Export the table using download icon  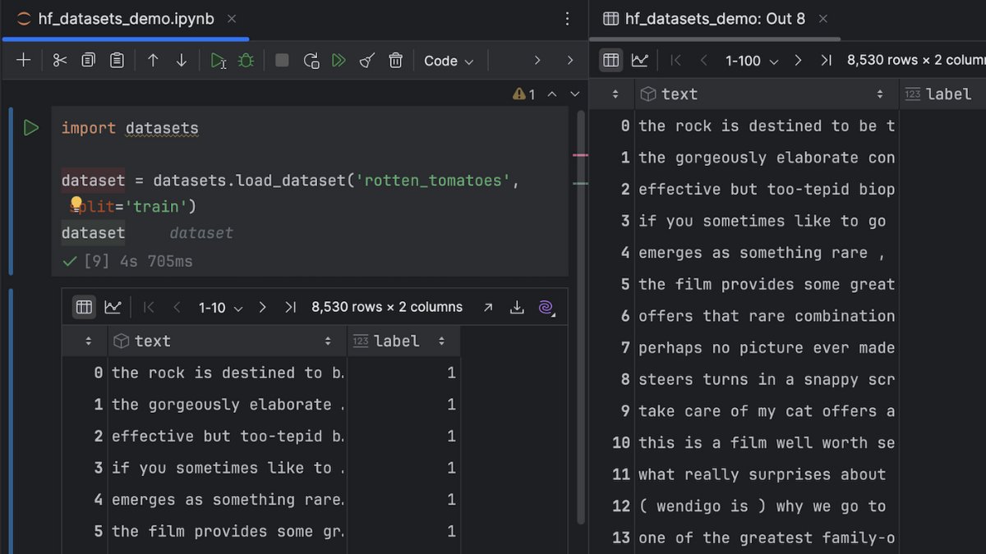tap(517, 306)
